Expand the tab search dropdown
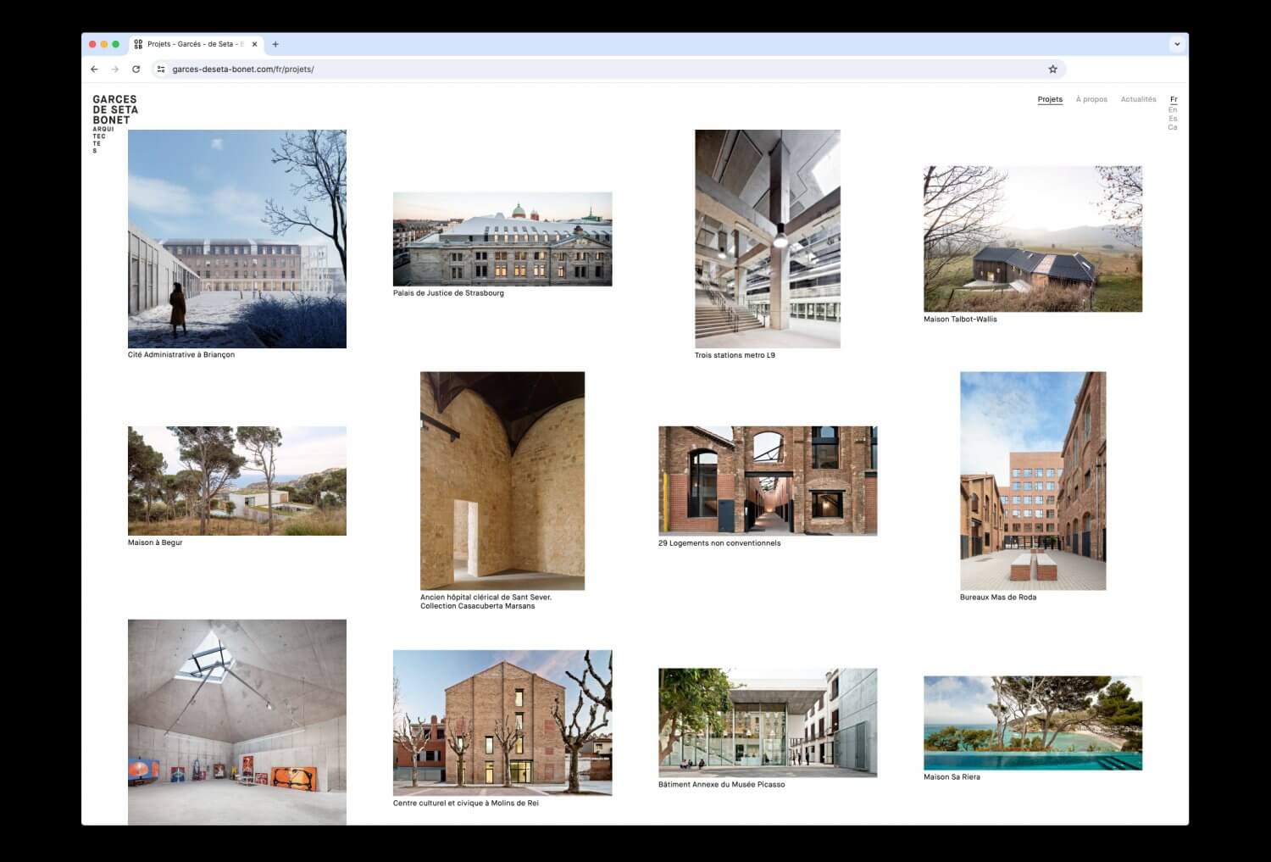Image resolution: width=1271 pixels, height=862 pixels. [x=1177, y=44]
